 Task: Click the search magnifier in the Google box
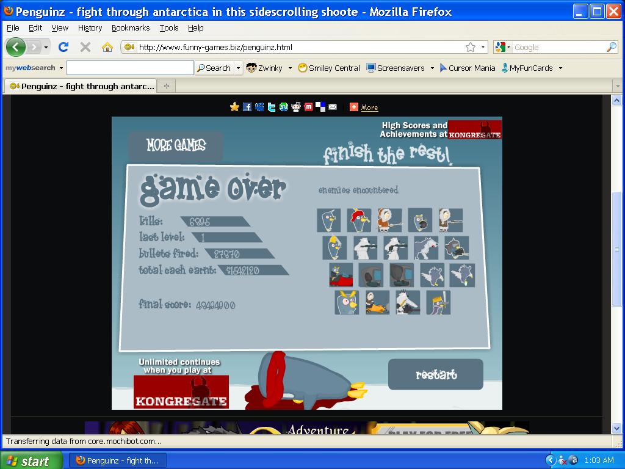(x=612, y=48)
